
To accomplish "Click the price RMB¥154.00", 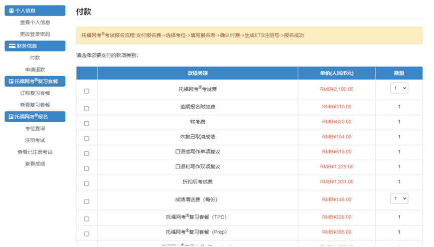I will pyautogui.click(x=337, y=137).
